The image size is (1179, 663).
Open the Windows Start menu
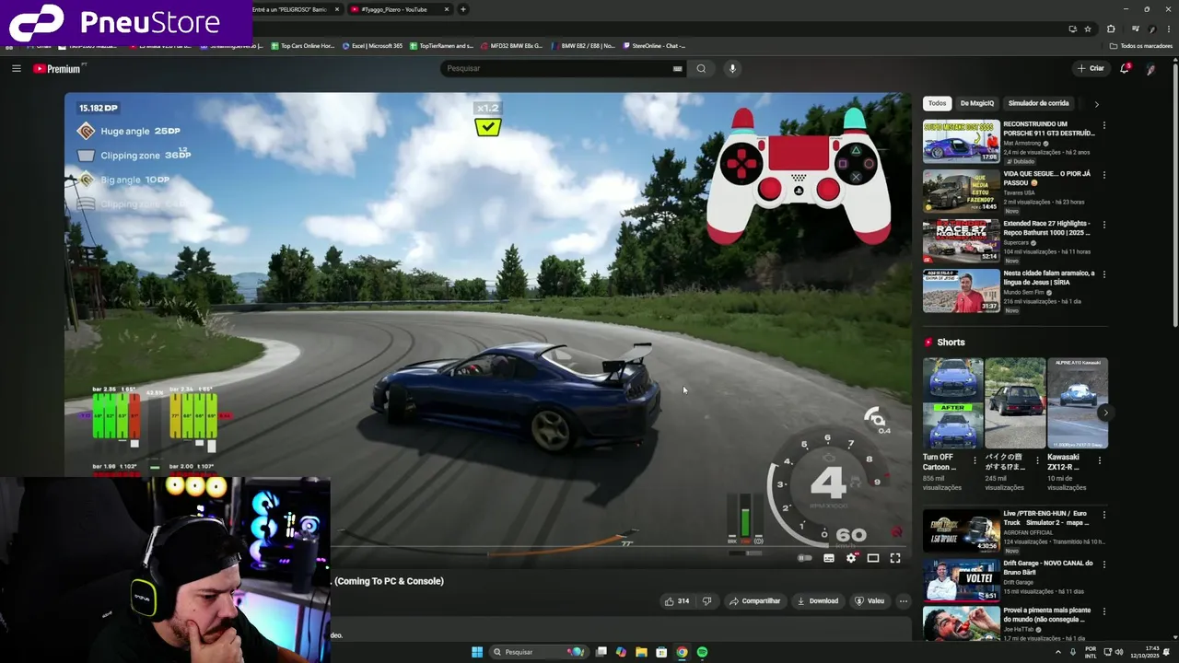coord(477,652)
